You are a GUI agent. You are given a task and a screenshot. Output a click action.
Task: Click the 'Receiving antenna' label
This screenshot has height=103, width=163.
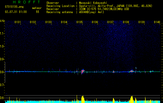[x=60, y=12]
